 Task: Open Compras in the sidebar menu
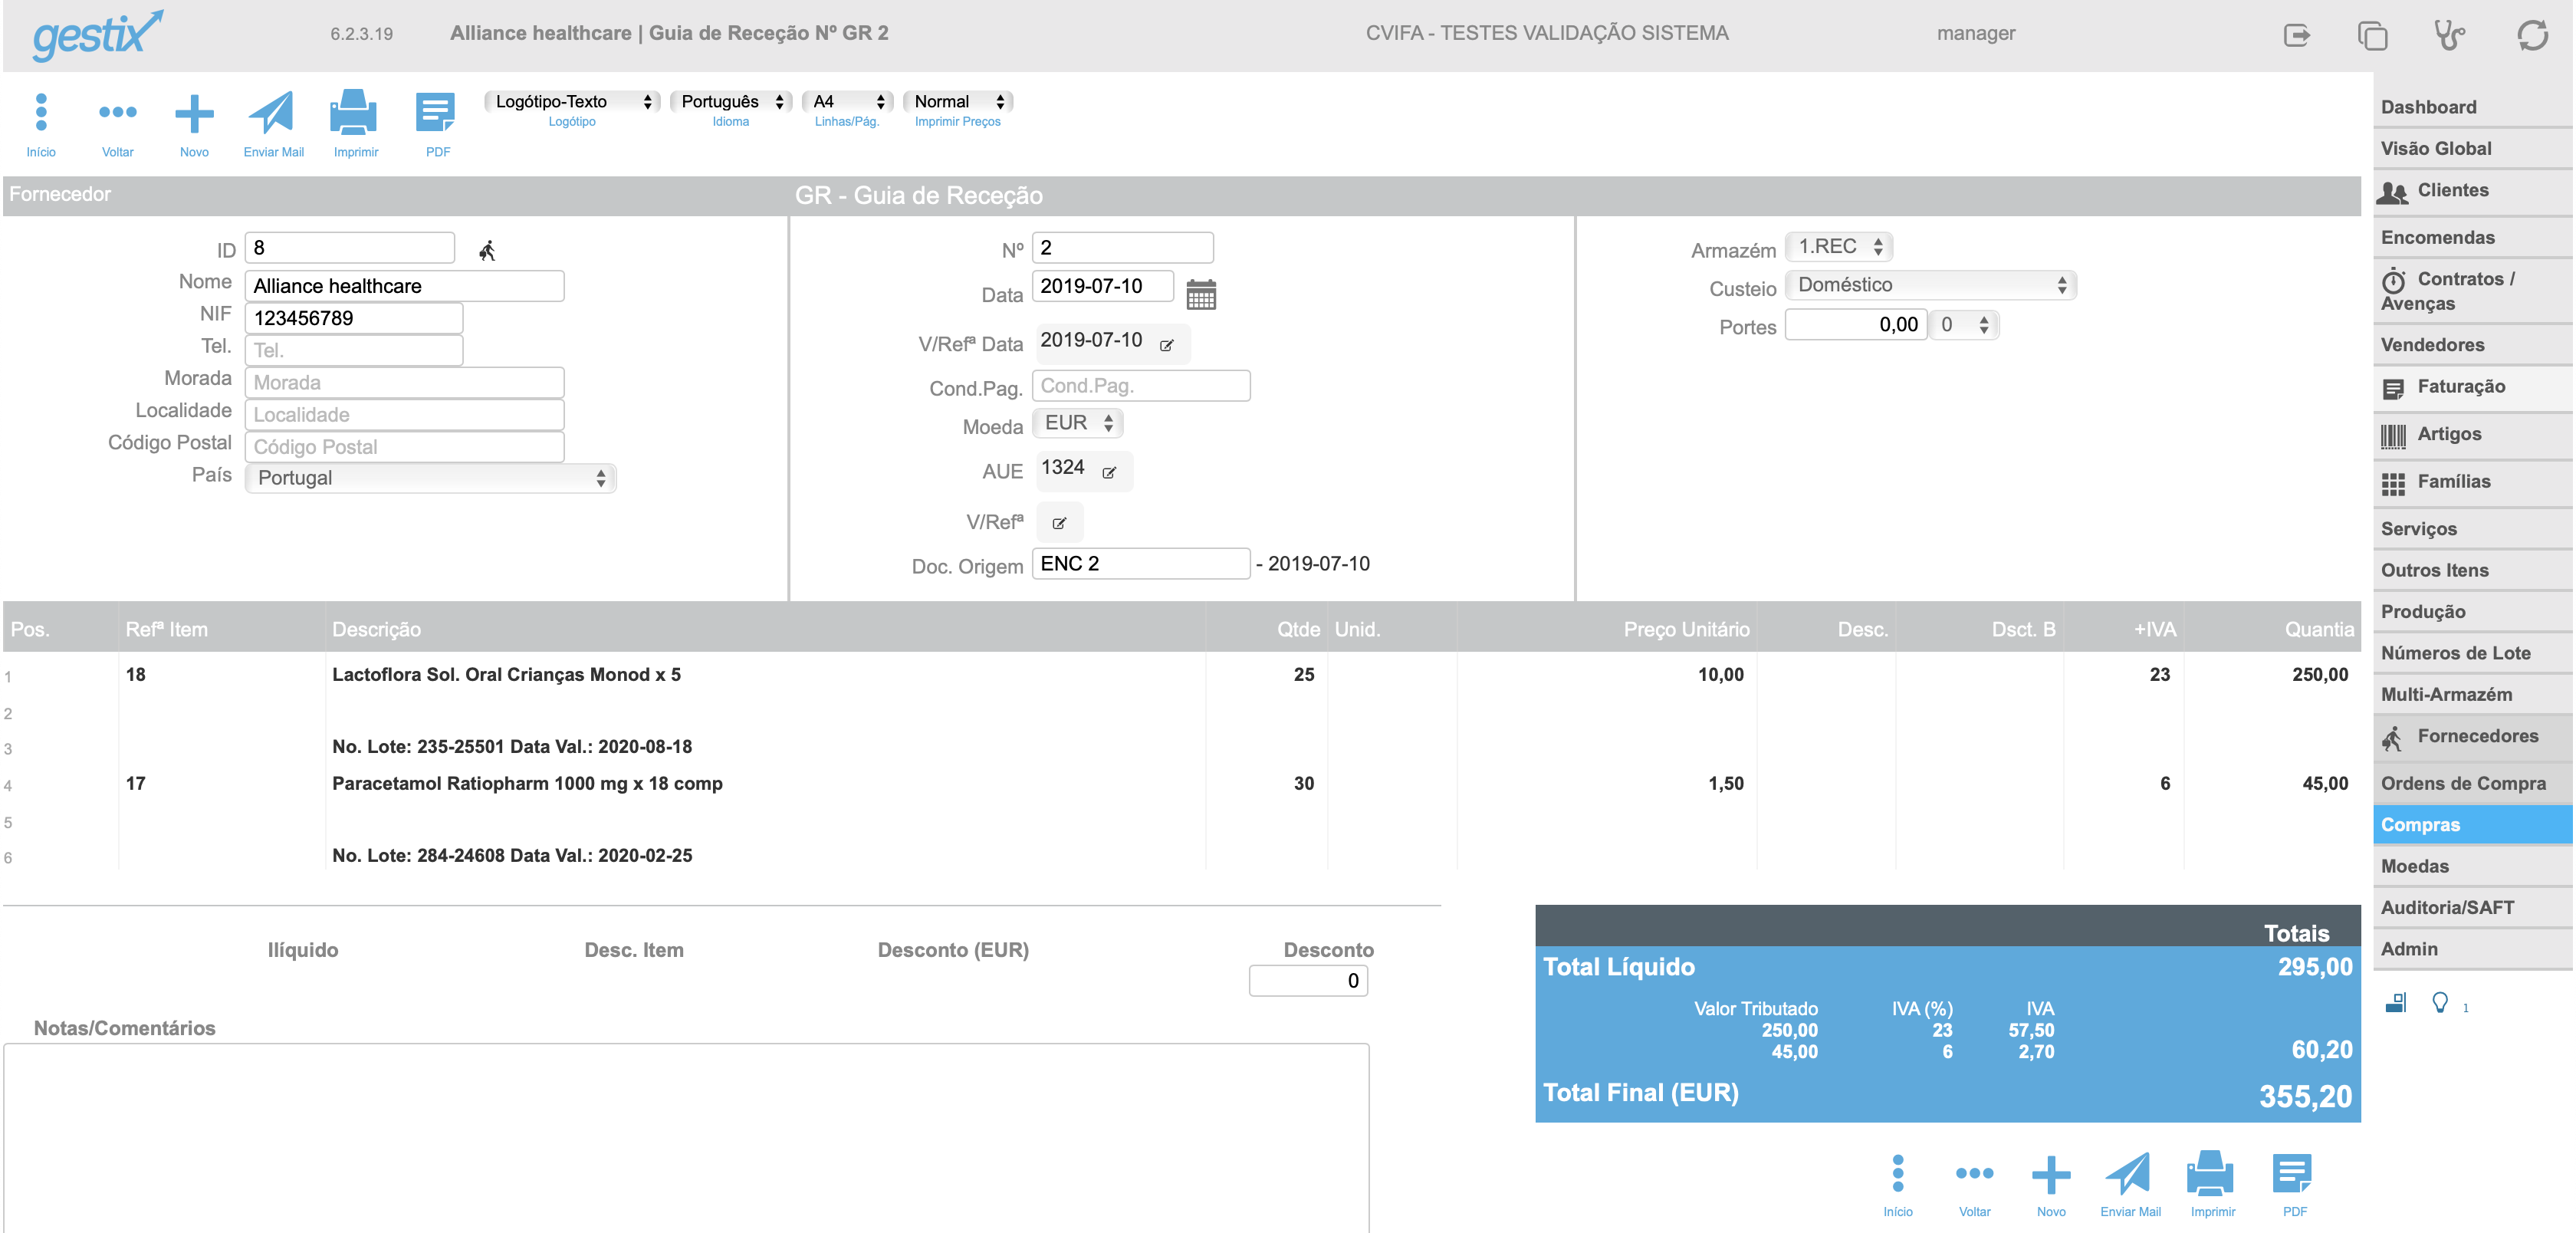coord(2472,825)
